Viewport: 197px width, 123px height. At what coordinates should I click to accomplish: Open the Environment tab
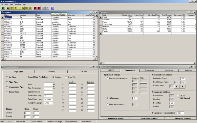[149, 70]
